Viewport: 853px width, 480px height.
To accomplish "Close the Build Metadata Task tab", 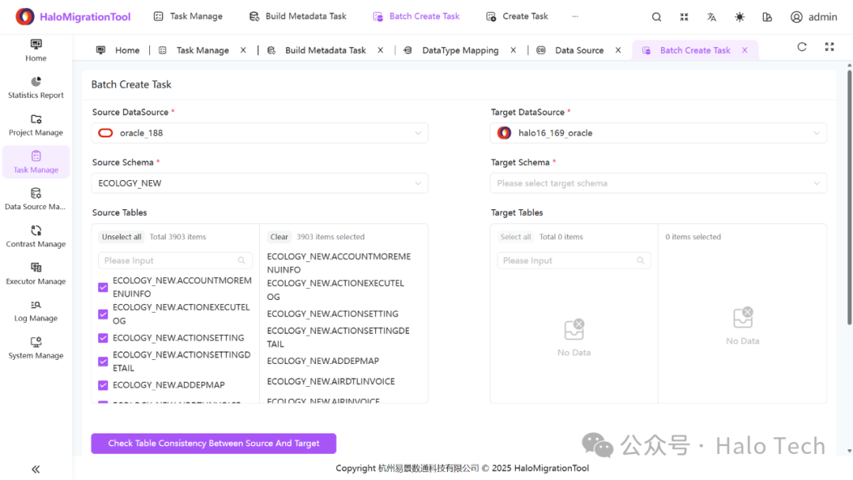I will (381, 50).
